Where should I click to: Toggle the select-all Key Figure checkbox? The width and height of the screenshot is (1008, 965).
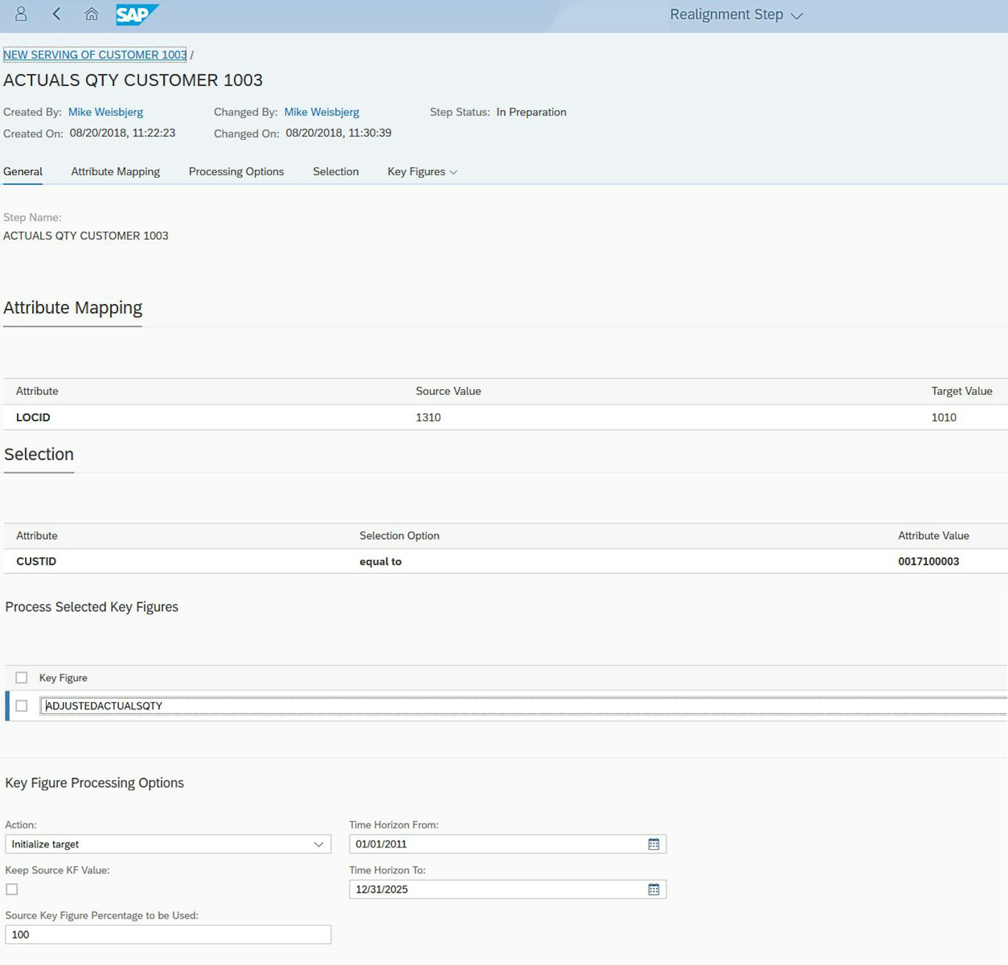tap(22, 678)
